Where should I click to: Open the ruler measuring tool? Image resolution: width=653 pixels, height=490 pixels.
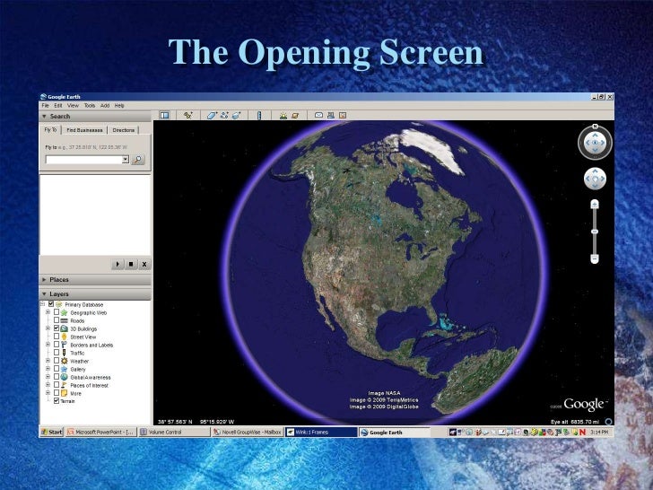pyautogui.click(x=259, y=116)
